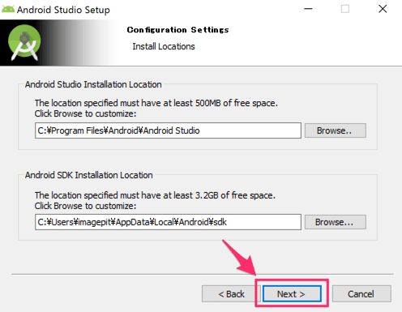Image resolution: width=402 pixels, height=312 pixels.
Task: Click the 'Install Locations' subtitle
Action: [164, 46]
